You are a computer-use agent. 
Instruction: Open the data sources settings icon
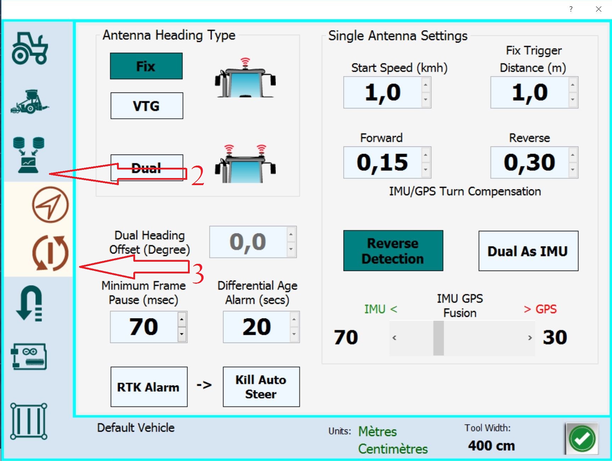point(28,155)
